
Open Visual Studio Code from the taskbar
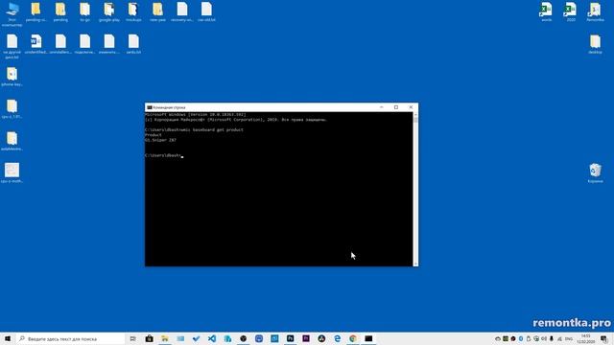(x=212, y=338)
